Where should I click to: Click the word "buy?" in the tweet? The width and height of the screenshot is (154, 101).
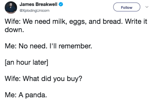(74, 79)
